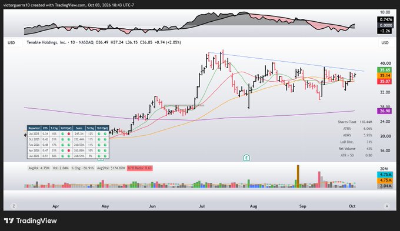Click the tall gold volume bar near September

298,176
